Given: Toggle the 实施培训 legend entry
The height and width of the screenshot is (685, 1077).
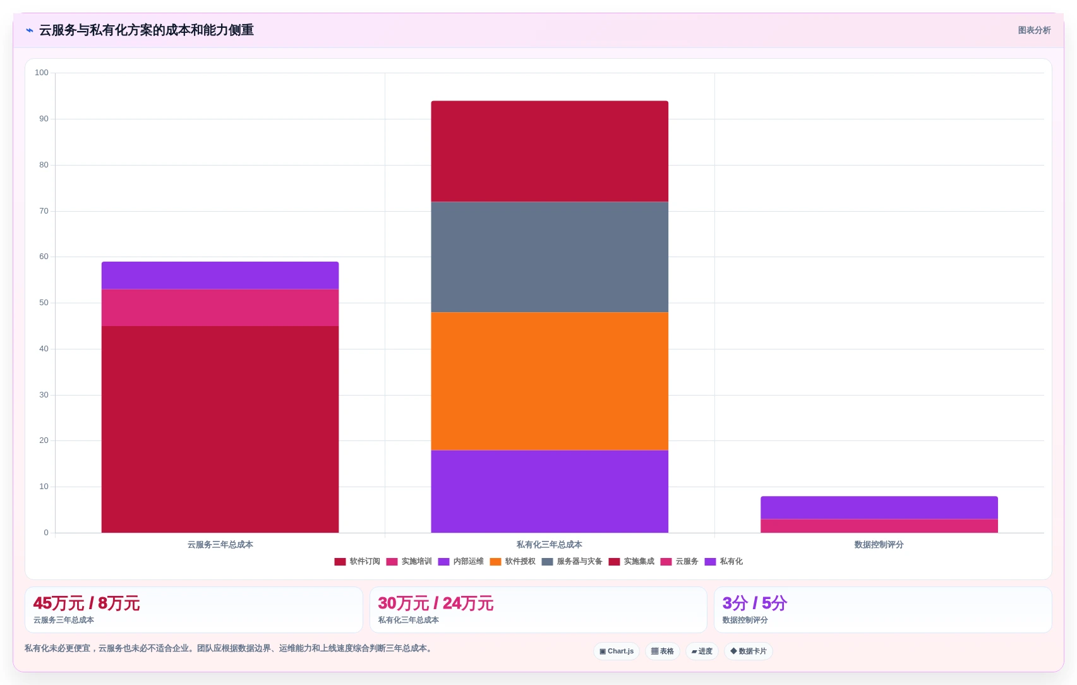Looking at the screenshot, I should pos(409,561).
